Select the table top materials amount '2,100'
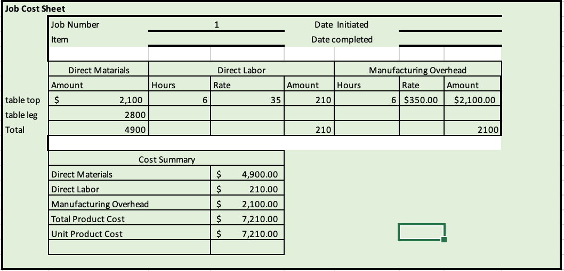564x271 pixels. tap(99, 100)
